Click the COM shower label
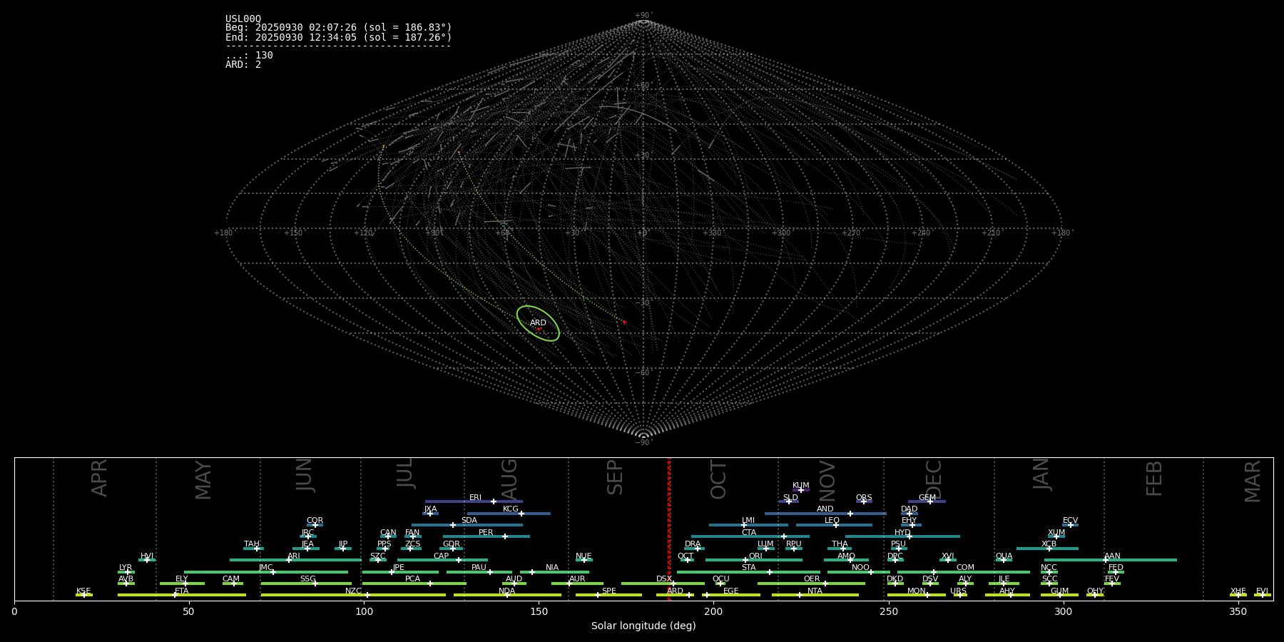The image size is (1284, 642). pyautogui.click(x=965, y=567)
